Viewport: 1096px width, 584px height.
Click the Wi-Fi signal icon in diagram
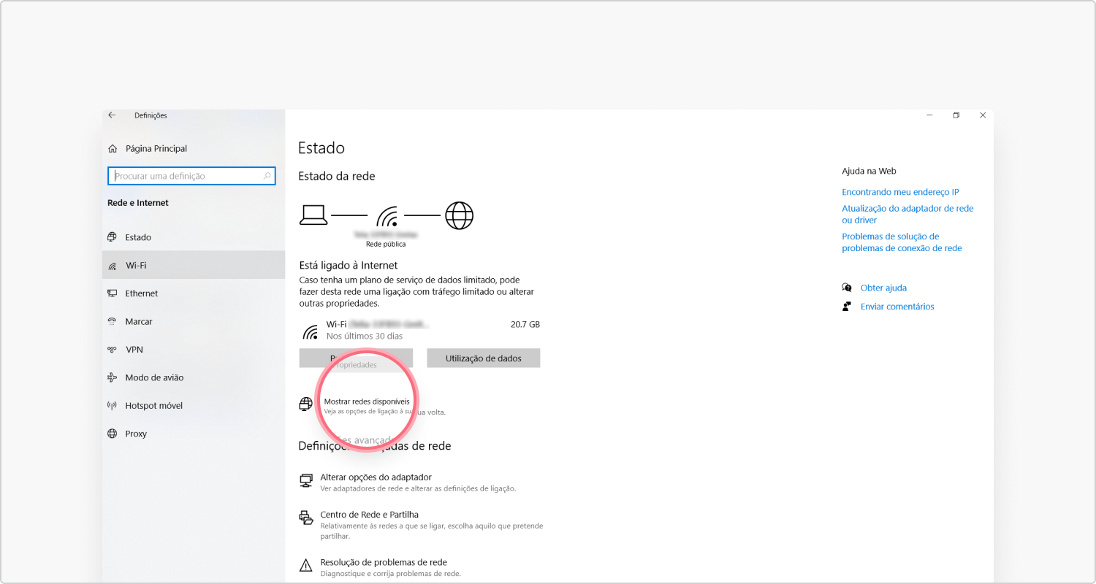387,216
